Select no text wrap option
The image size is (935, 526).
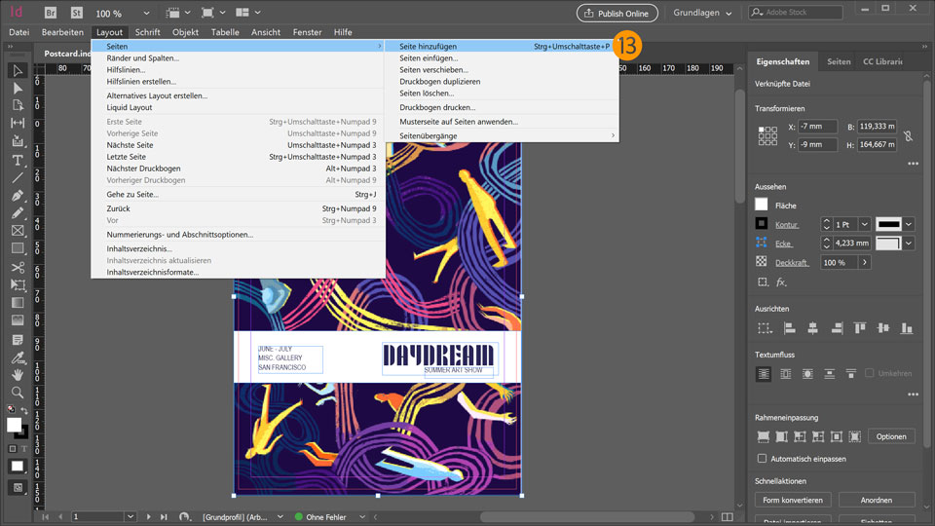click(764, 374)
